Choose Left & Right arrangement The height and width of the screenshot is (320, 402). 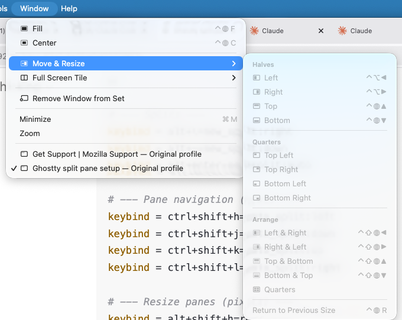(285, 232)
